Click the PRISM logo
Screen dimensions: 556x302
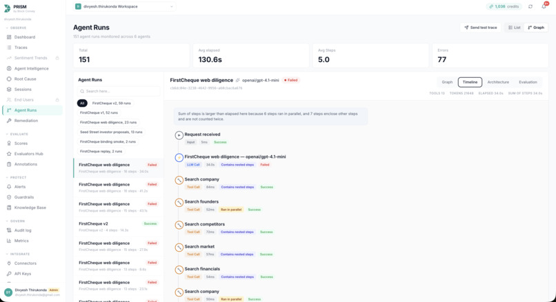pos(8,8)
